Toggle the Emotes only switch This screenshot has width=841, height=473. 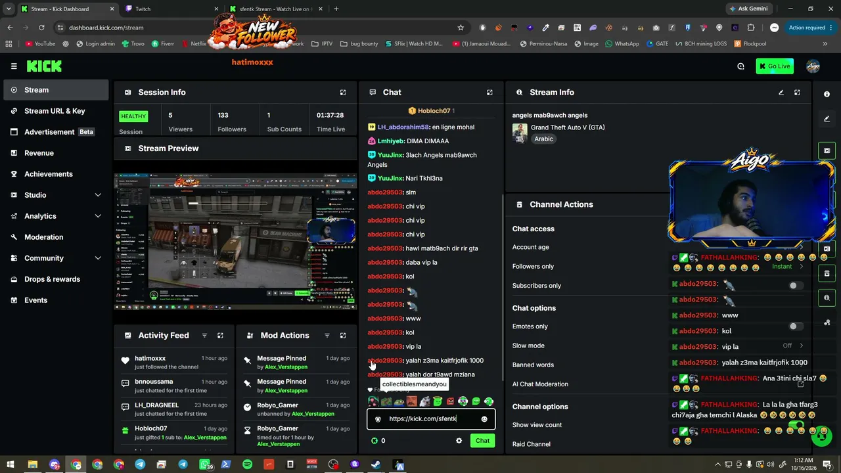tap(796, 327)
